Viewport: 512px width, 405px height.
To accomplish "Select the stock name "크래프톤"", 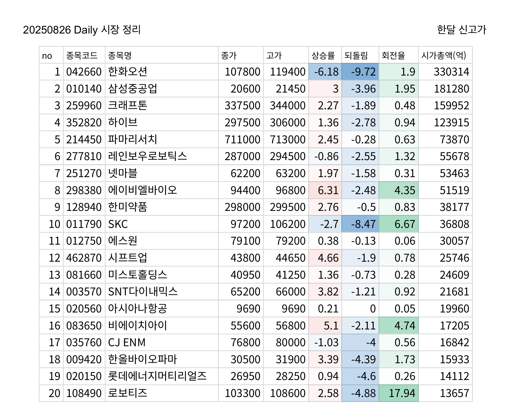I will [x=128, y=105].
